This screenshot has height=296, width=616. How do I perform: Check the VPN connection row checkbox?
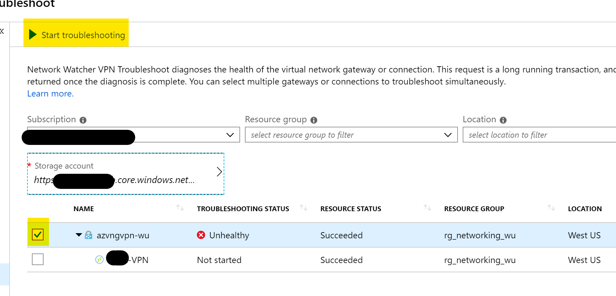(38, 260)
